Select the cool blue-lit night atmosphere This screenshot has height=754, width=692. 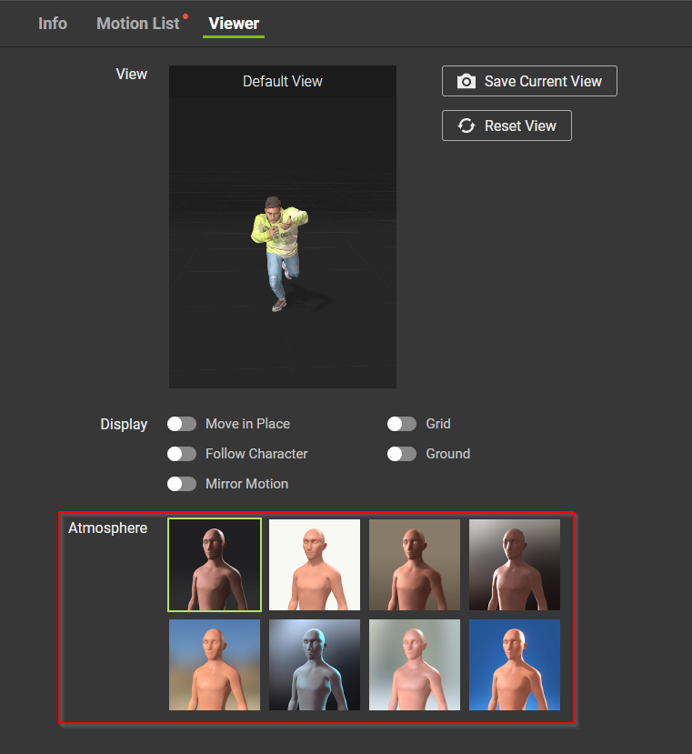coord(315,665)
